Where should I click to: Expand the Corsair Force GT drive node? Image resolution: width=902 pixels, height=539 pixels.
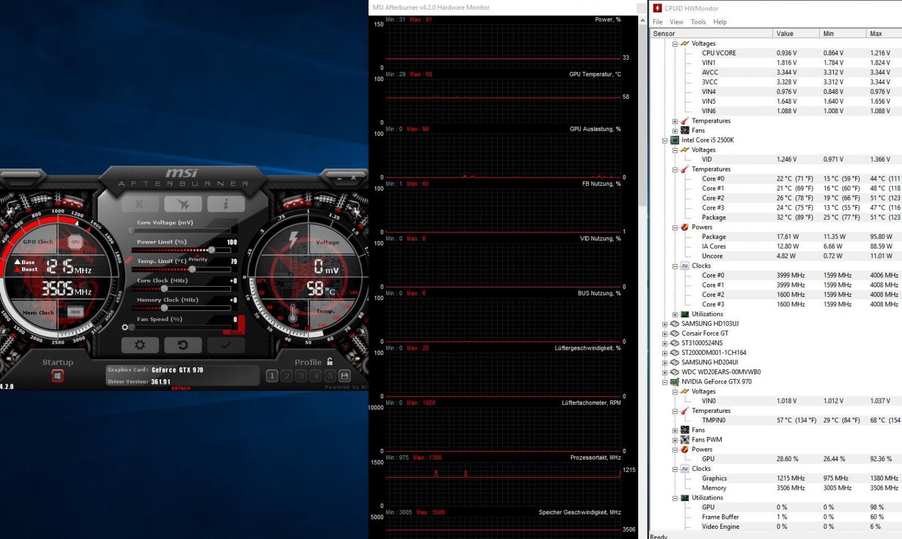(665, 333)
